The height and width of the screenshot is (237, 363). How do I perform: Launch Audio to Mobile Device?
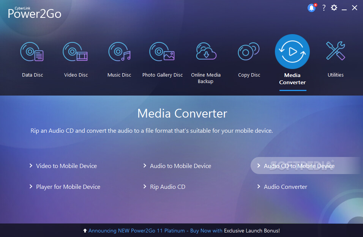[x=181, y=166]
